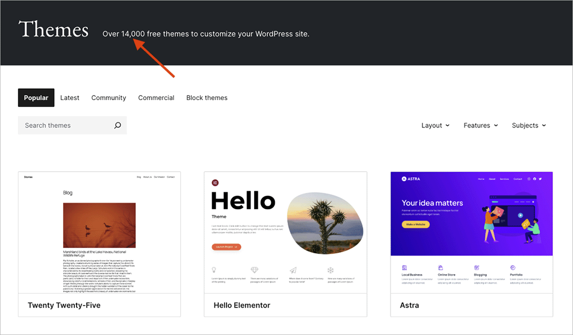Viewport: 573px width, 335px height.
Task: Click the lightbulb icon in Hello preview
Action: pos(214,270)
